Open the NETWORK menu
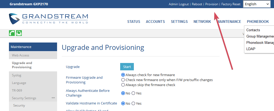The width and height of the screenshot is (274, 111). [202, 22]
